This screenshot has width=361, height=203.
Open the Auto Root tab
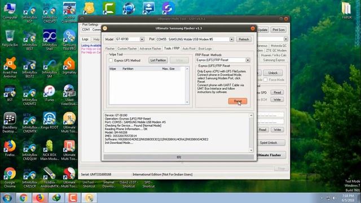(x=189, y=48)
